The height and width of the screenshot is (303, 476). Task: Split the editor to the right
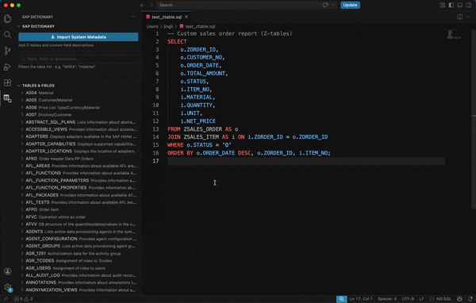pyautogui.click(x=460, y=17)
